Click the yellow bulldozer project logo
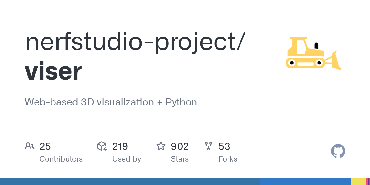The height and width of the screenshot is (185, 370). [x=313, y=54]
